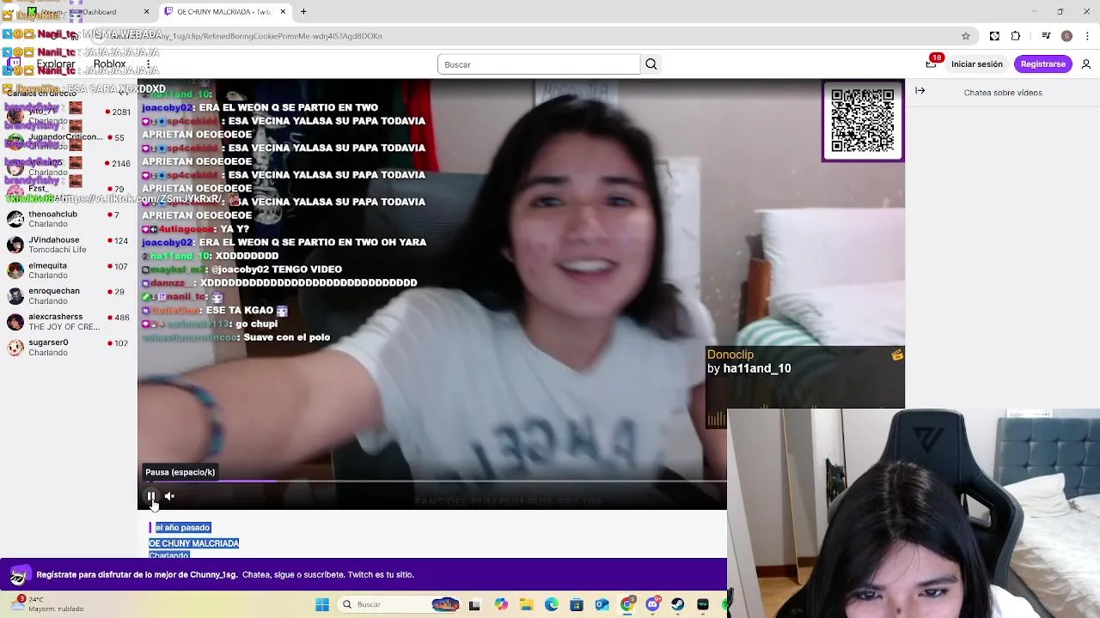Open Google Chrome from the taskbar

point(627,604)
